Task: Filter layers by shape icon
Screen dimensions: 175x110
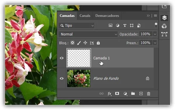Action: 132,26
